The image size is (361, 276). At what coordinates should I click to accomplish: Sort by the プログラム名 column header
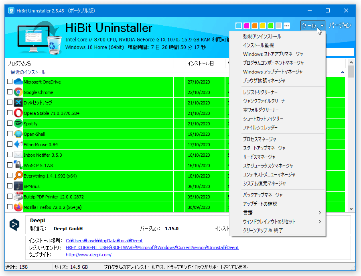(89, 63)
